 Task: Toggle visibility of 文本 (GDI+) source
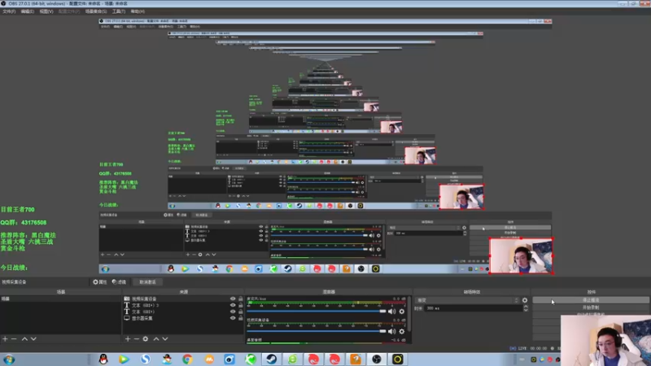[x=233, y=312]
